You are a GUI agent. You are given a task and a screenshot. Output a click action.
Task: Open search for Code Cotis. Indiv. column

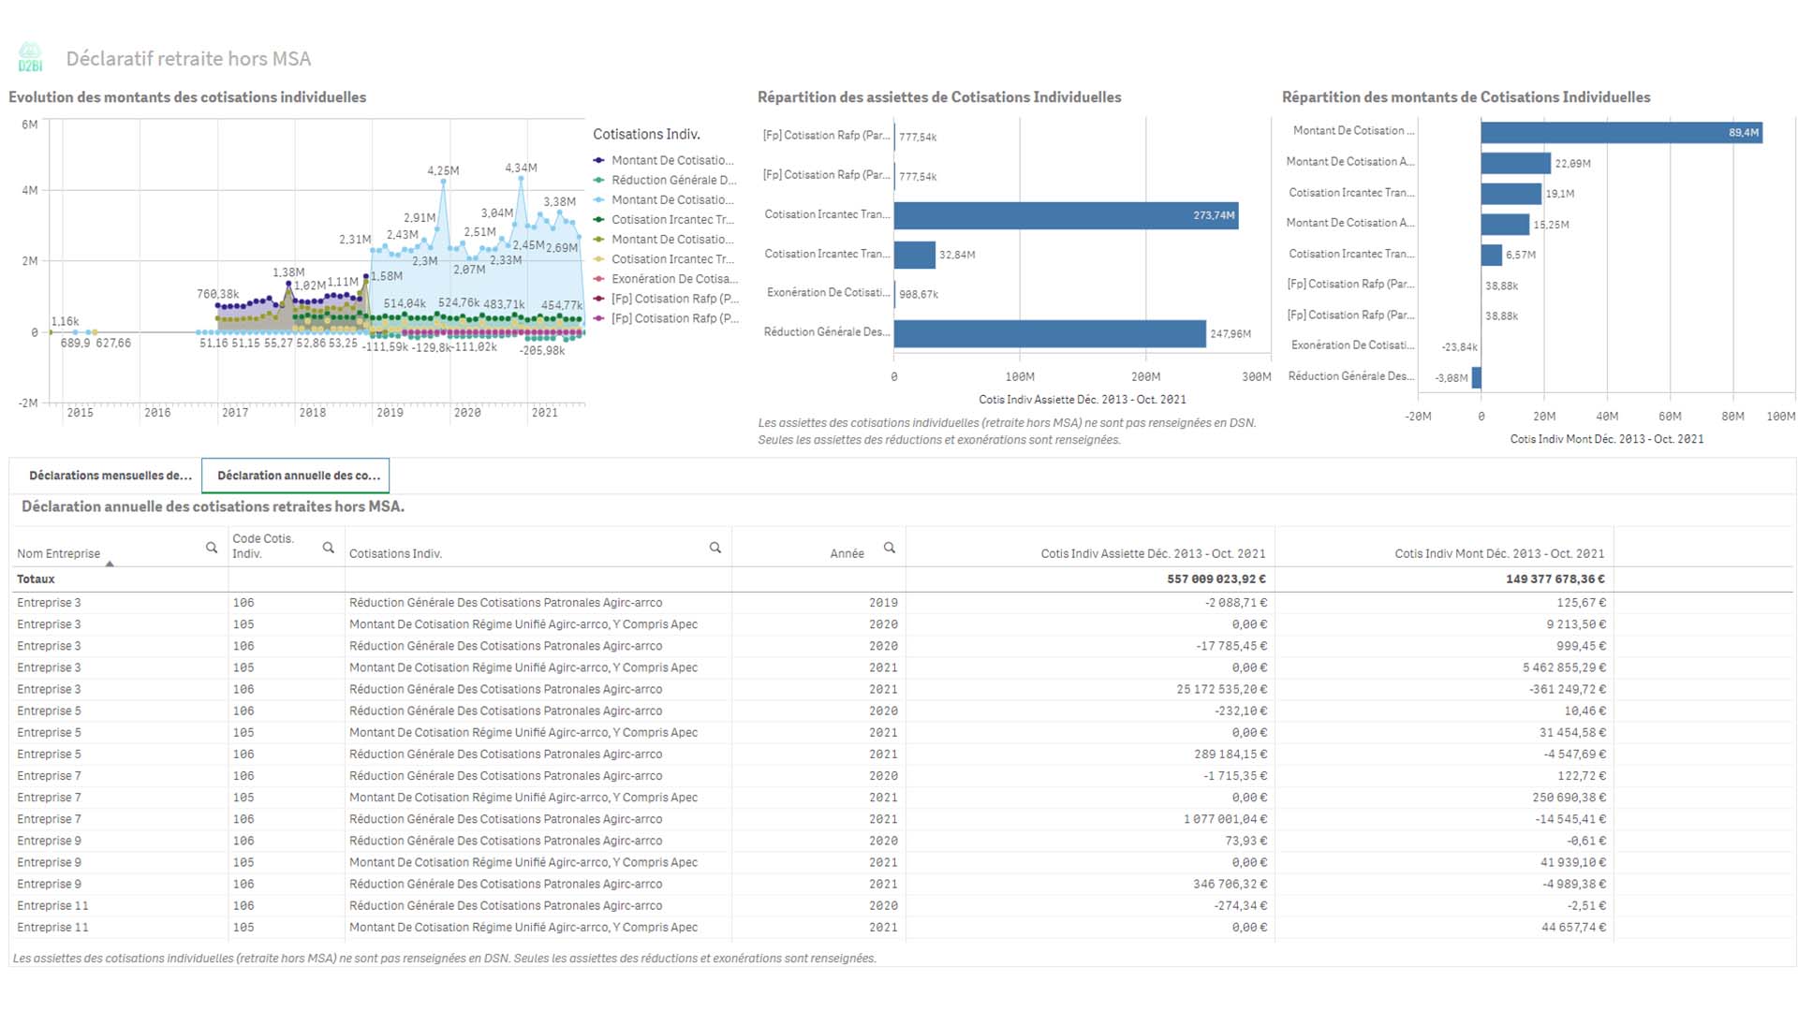tap(329, 548)
